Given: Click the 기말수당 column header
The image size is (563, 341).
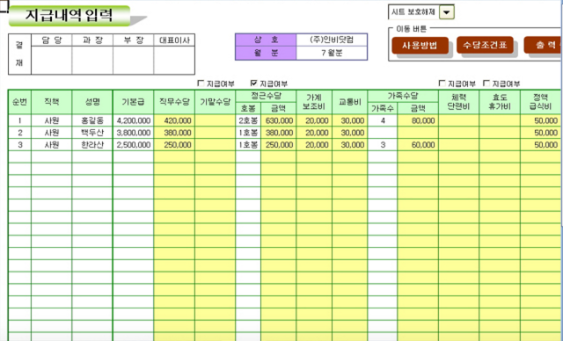Looking at the screenshot, I should click(215, 102).
